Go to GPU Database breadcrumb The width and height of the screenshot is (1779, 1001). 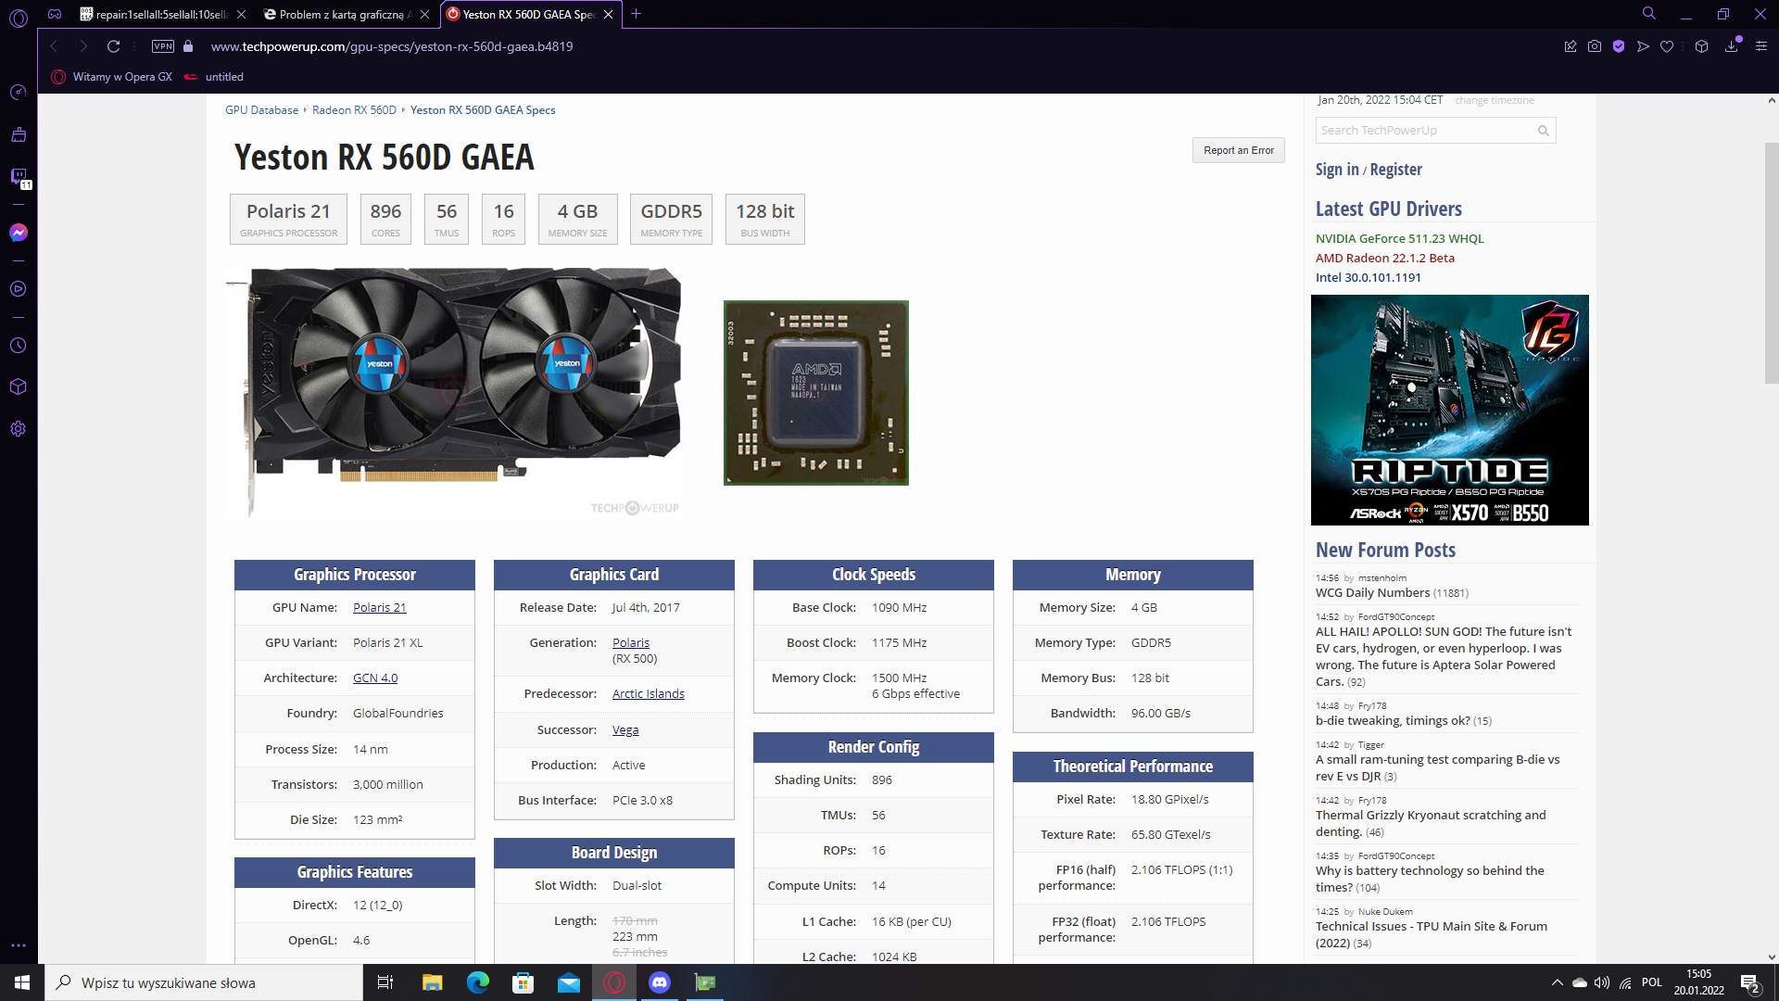point(261,110)
